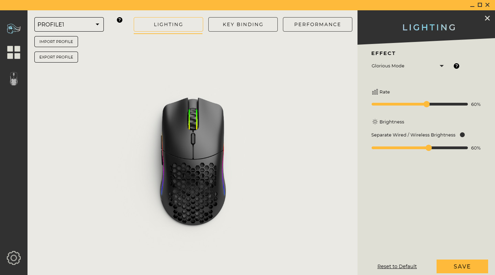The image size is (495, 275).
Task: Click the Glorious logo icon in sidebar
Action: [x=14, y=29]
